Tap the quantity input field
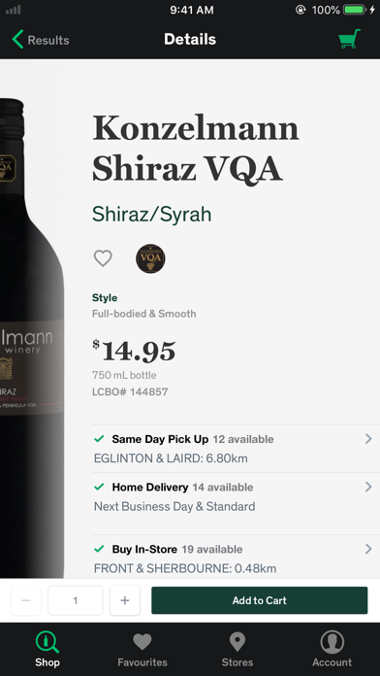This screenshot has height=676, width=380. click(75, 600)
